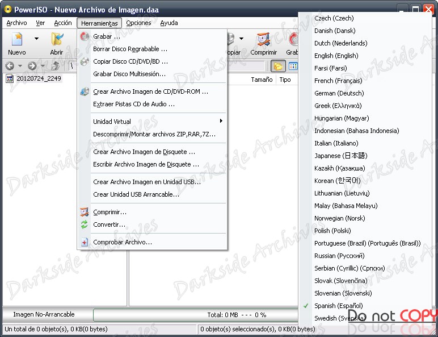The width and height of the screenshot is (438, 337).
Task: Open the Acción menu
Action: point(63,23)
